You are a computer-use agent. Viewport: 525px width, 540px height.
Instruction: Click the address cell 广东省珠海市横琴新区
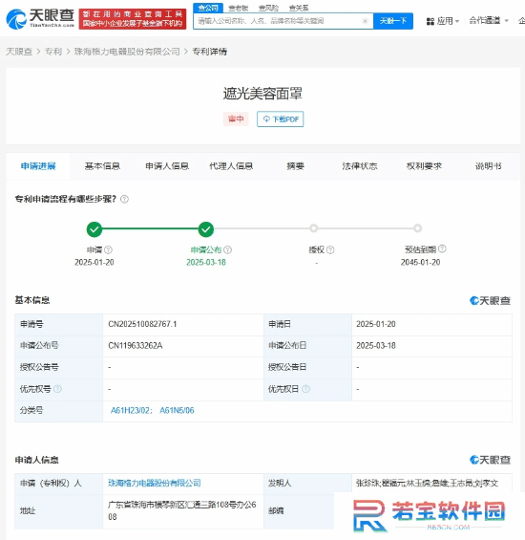pyautogui.click(x=182, y=510)
